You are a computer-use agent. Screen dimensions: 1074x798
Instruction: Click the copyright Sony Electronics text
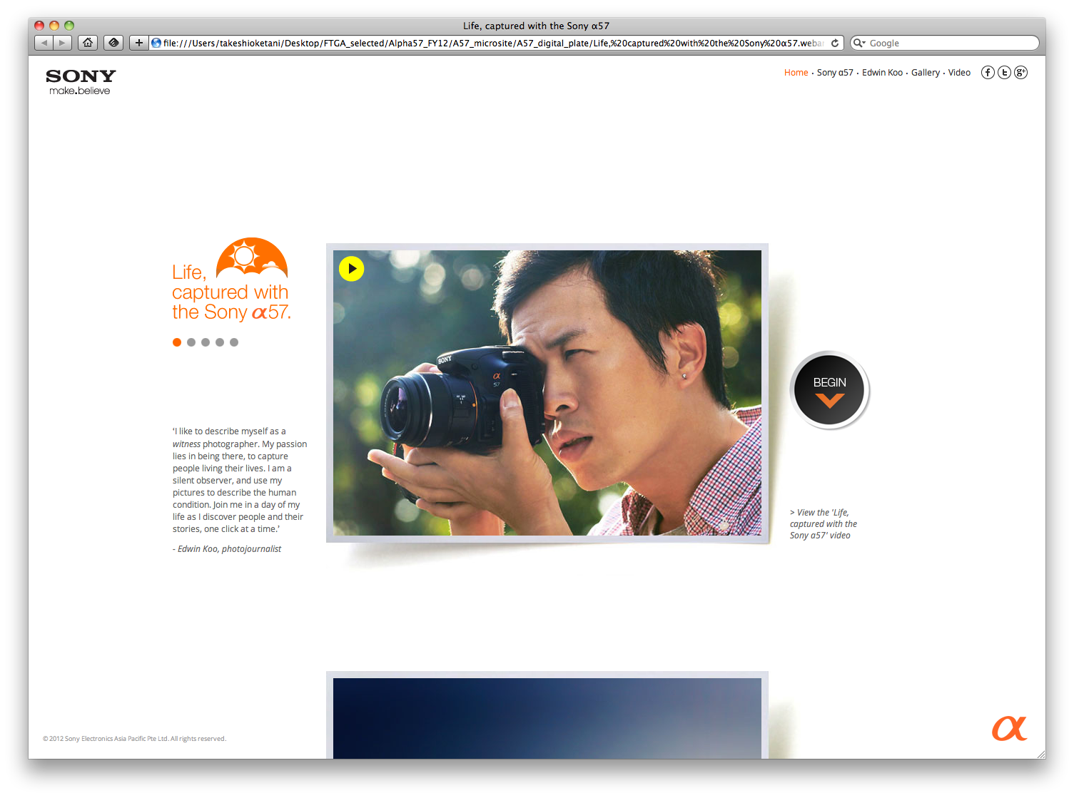pos(134,739)
